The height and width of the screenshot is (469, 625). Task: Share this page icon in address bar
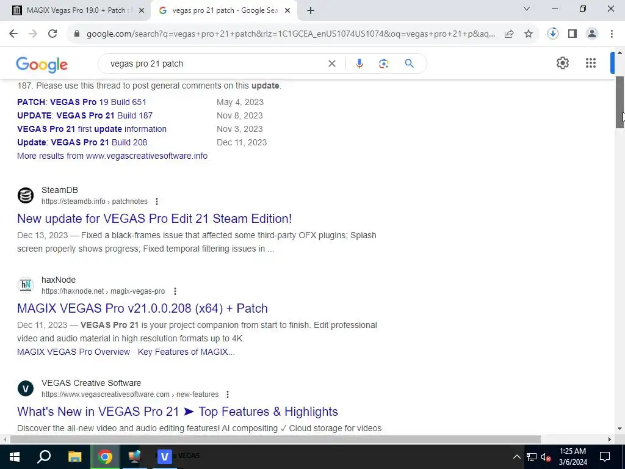pos(509,34)
